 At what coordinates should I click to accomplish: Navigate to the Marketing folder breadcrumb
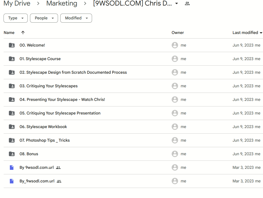point(62,4)
